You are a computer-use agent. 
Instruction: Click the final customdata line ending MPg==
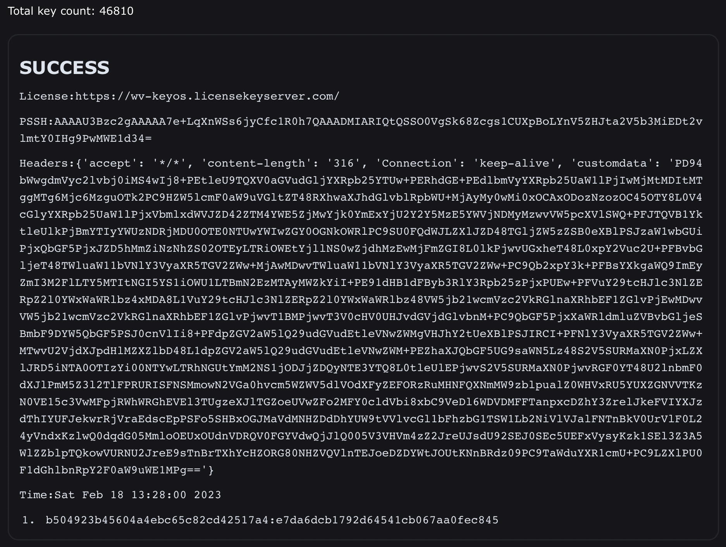click(x=117, y=470)
